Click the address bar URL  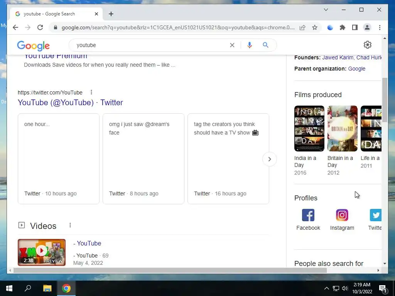point(178,27)
